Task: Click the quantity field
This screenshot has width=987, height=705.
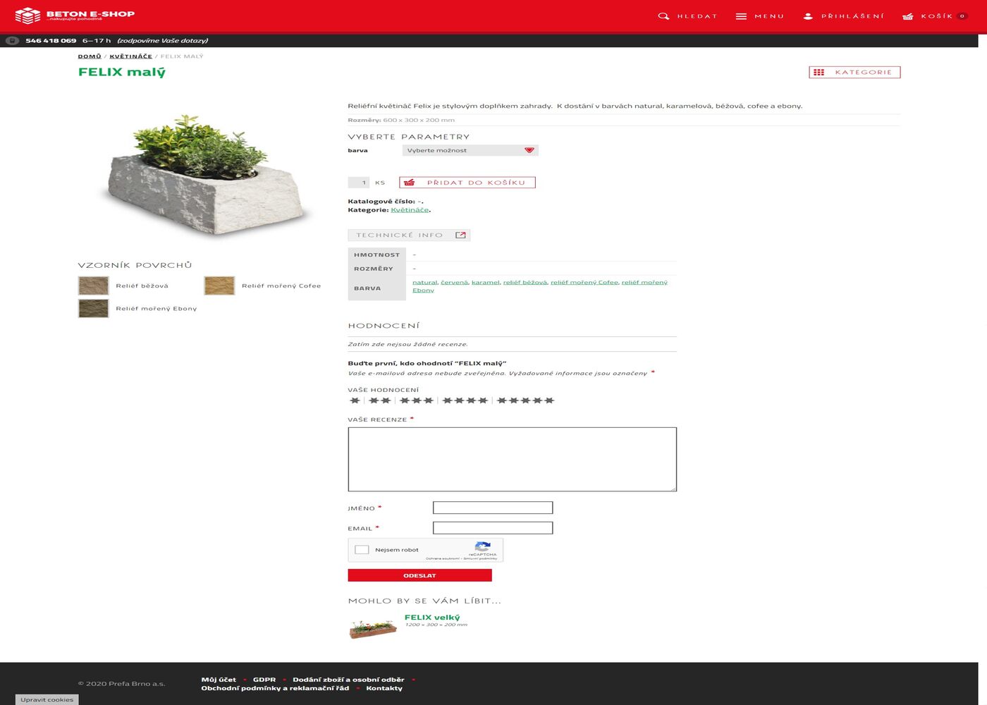Action: click(x=359, y=183)
